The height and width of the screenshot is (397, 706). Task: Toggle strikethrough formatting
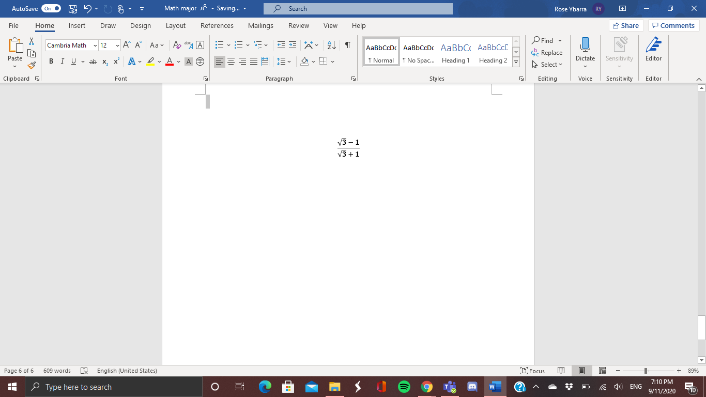point(93,62)
